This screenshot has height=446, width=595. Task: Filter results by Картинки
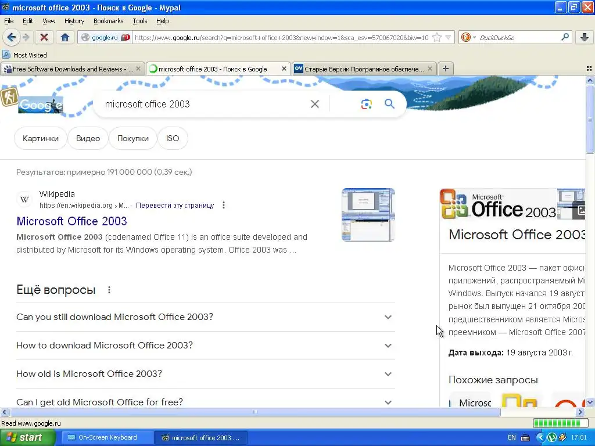(41, 138)
